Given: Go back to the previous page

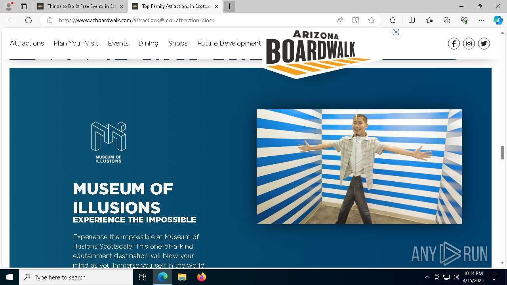Looking at the screenshot, I should tap(11, 20).
